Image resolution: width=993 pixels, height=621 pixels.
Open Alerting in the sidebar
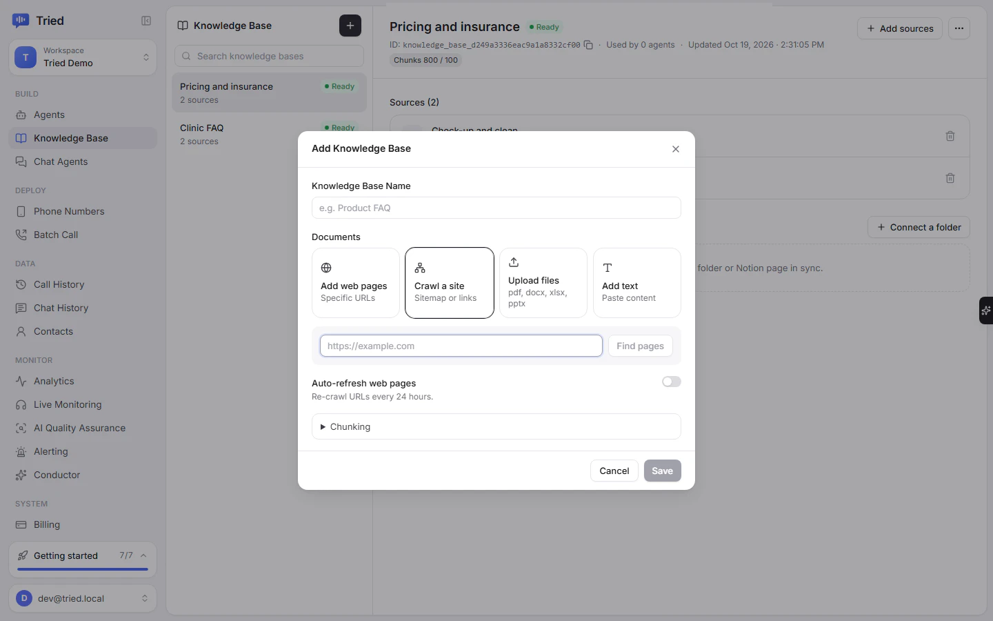coord(83,451)
